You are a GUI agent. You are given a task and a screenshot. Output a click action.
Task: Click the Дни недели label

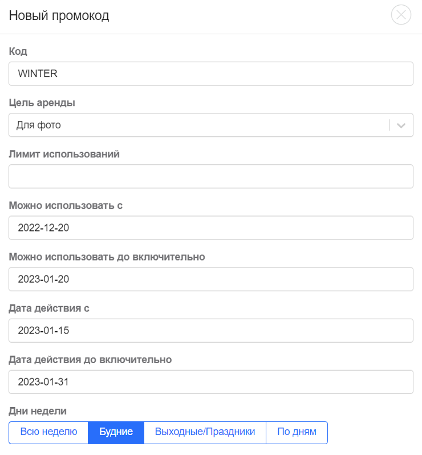38,411
